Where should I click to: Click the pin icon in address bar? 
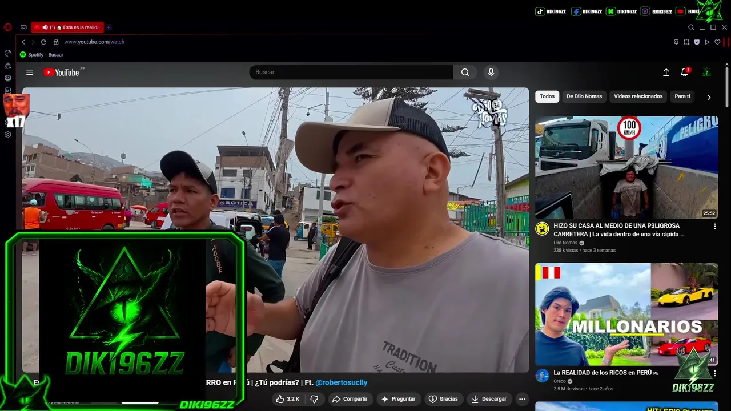point(676,42)
